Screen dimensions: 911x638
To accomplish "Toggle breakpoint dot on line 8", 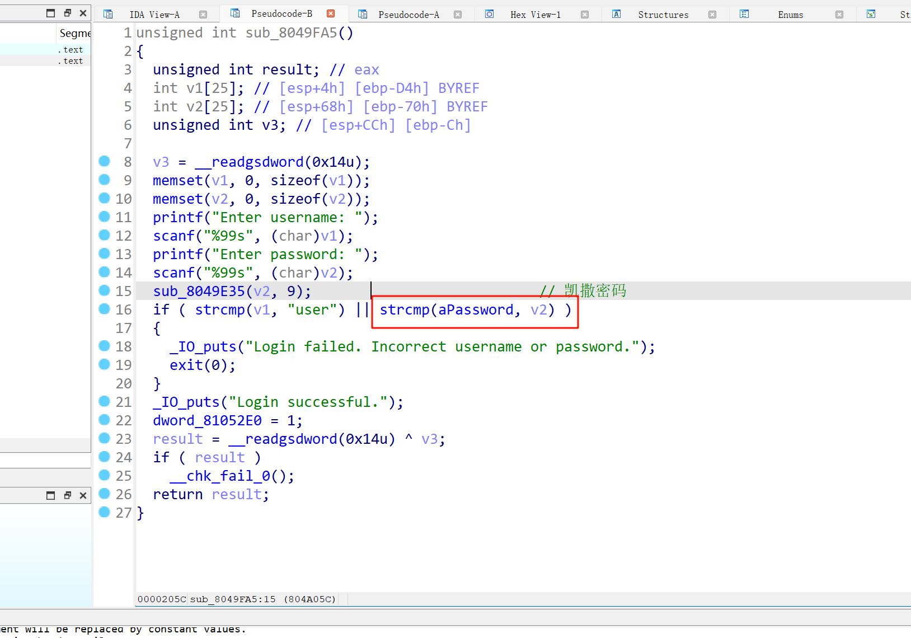I will click(x=104, y=161).
